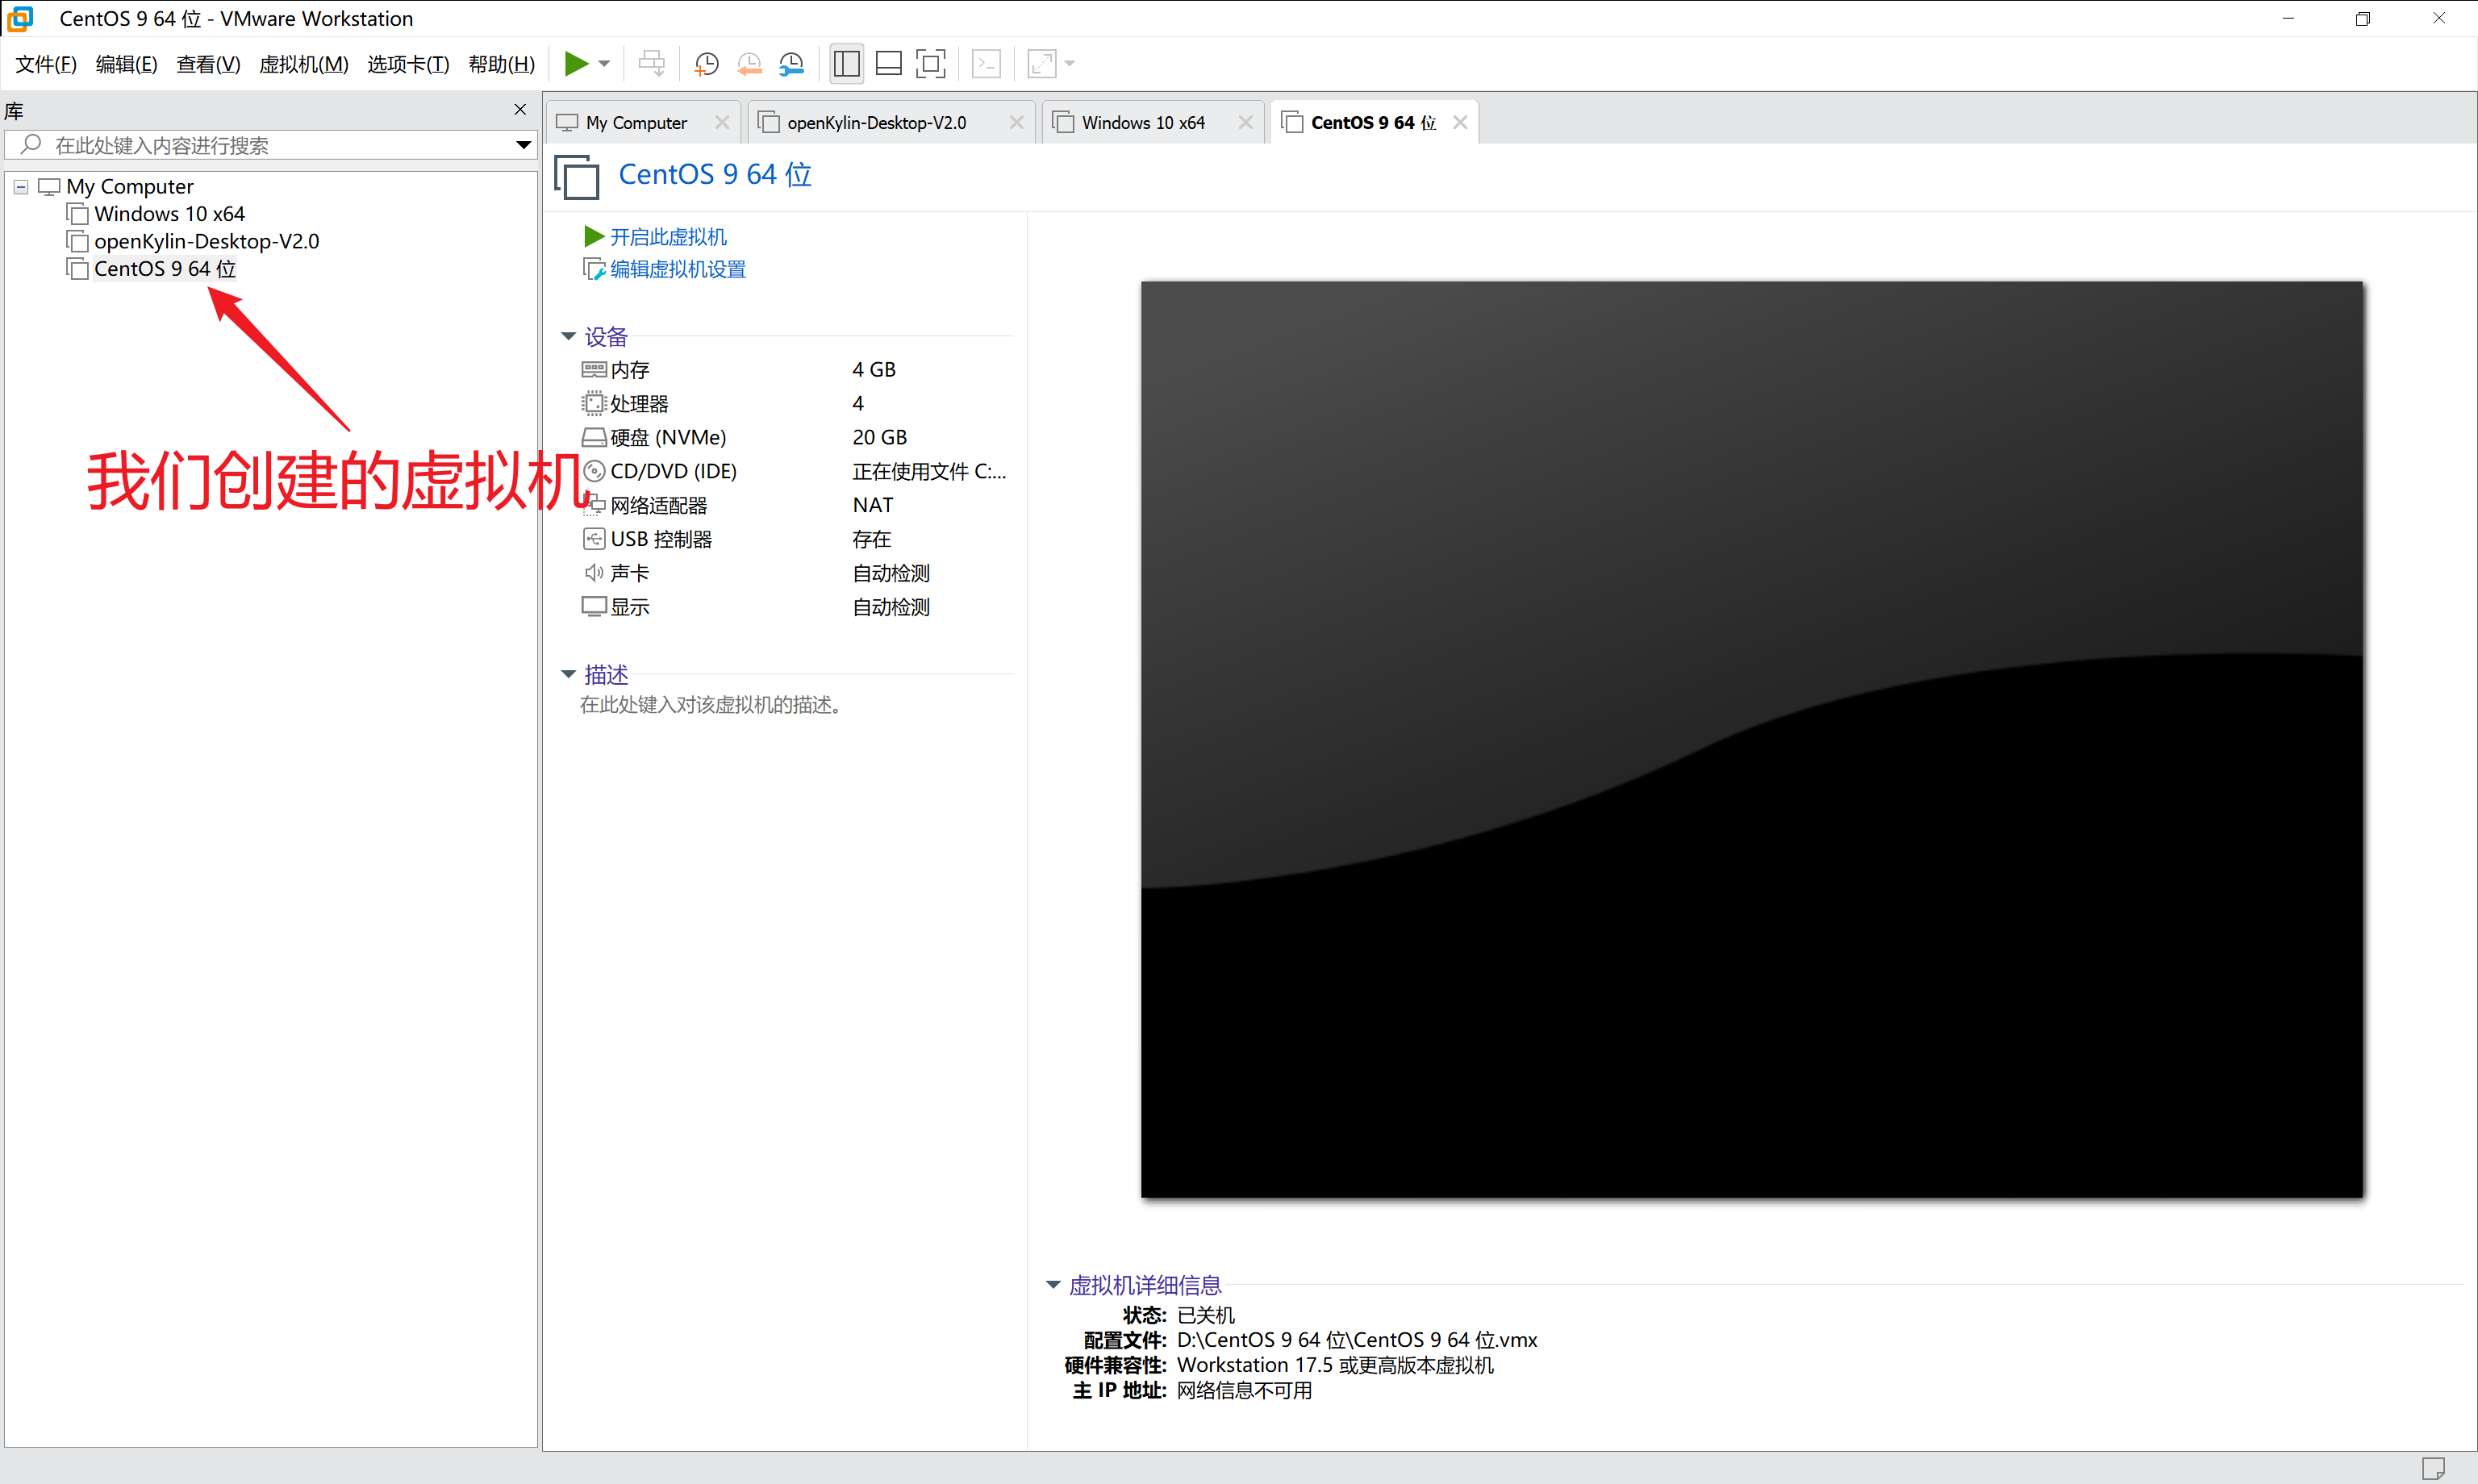Click the 4 GB memory value
Viewport: 2478px width, 1484px height.
(874, 370)
